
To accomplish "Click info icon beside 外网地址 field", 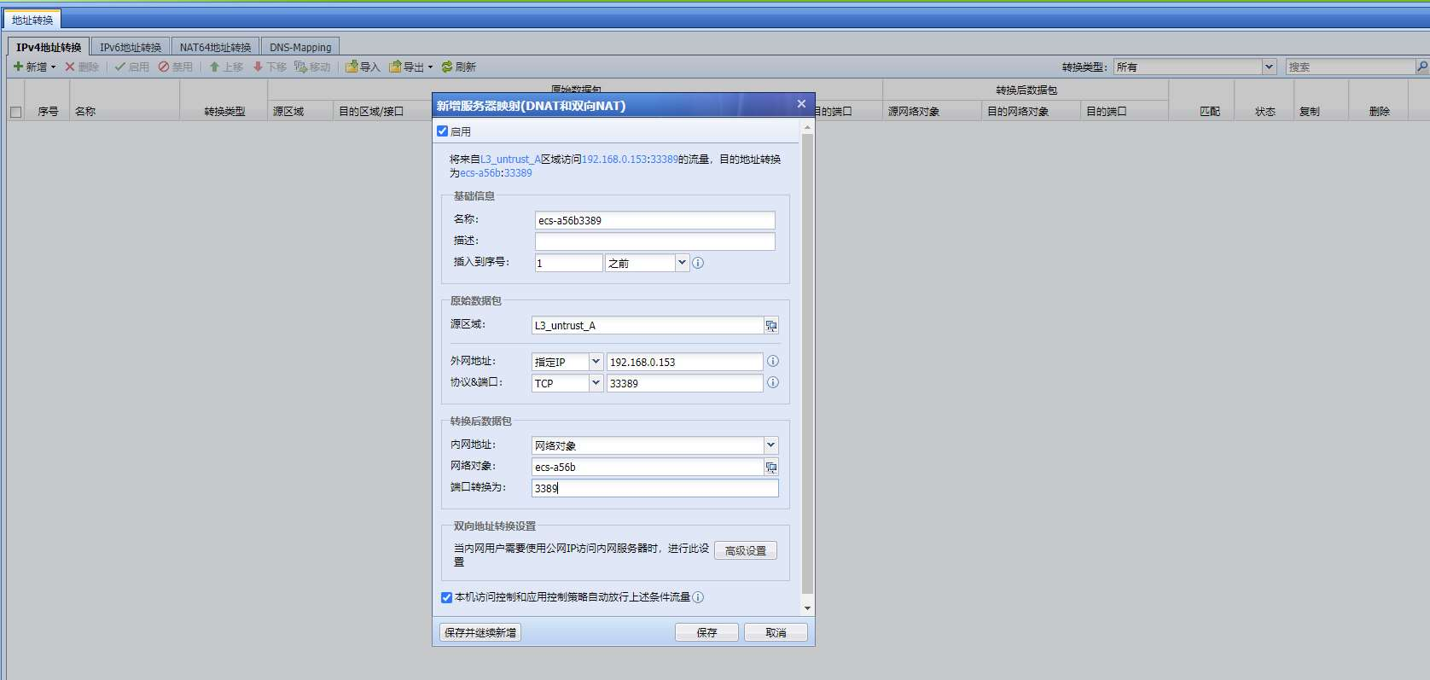I will tap(773, 362).
